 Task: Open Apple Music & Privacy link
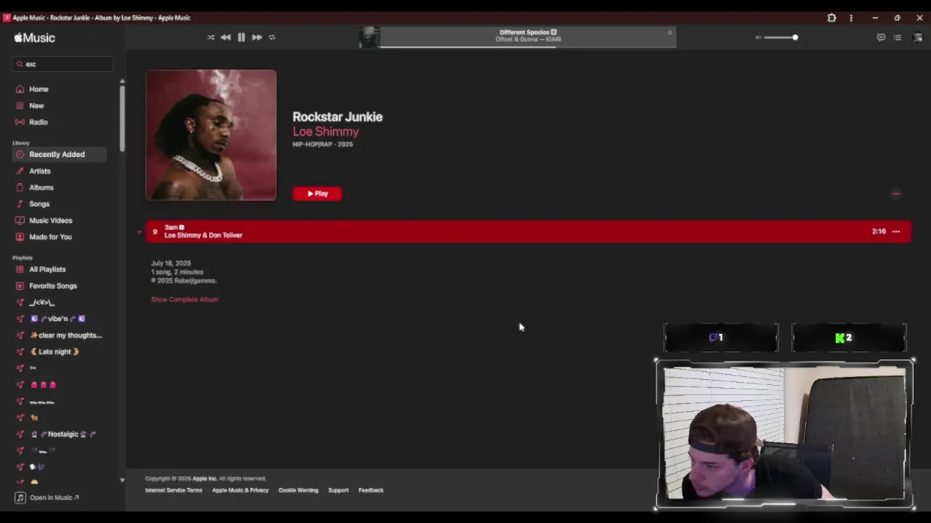[240, 490]
